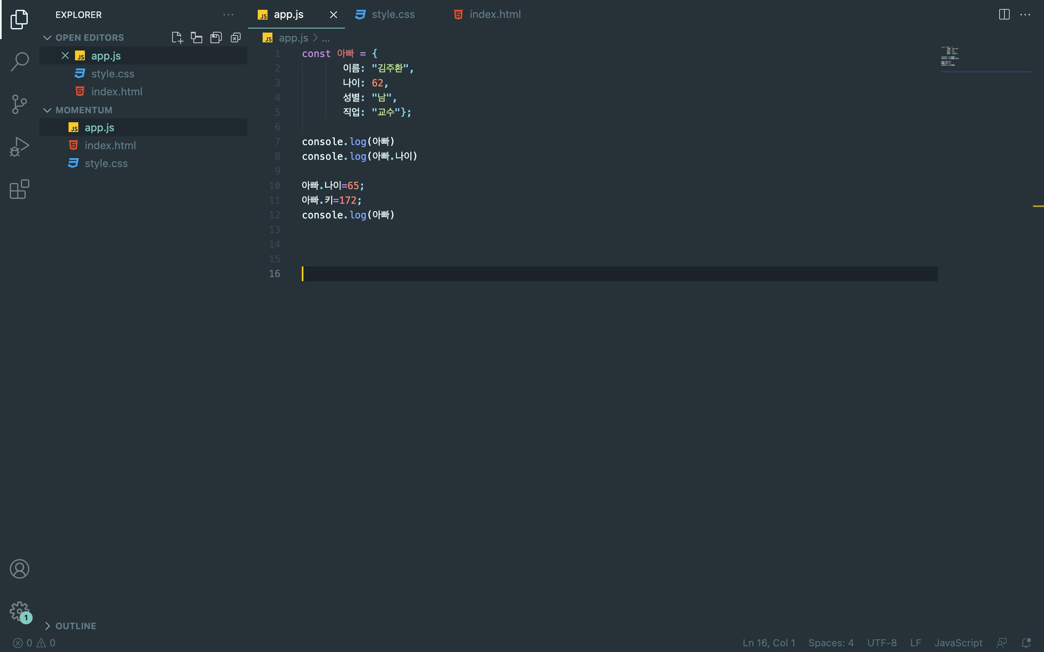This screenshot has height=652, width=1044.
Task: Split the editor to the right
Action: coord(1004,14)
